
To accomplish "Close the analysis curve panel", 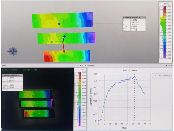I will click(x=170, y=66).
